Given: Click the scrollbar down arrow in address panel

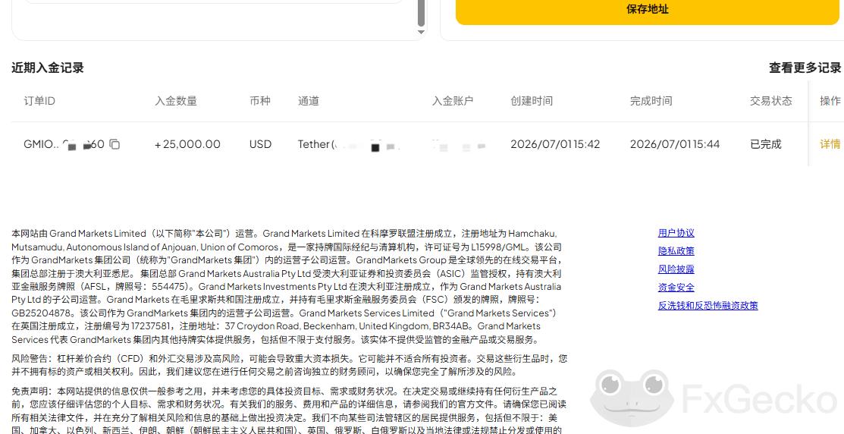Looking at the screenshot, I should pos(422,33).
